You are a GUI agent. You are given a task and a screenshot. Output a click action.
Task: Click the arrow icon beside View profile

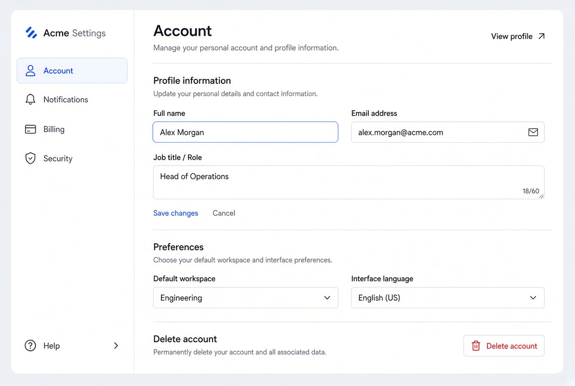542,36
